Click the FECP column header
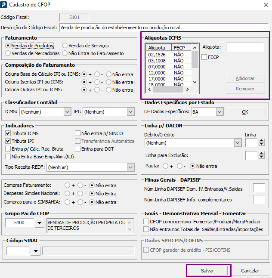 181,48
